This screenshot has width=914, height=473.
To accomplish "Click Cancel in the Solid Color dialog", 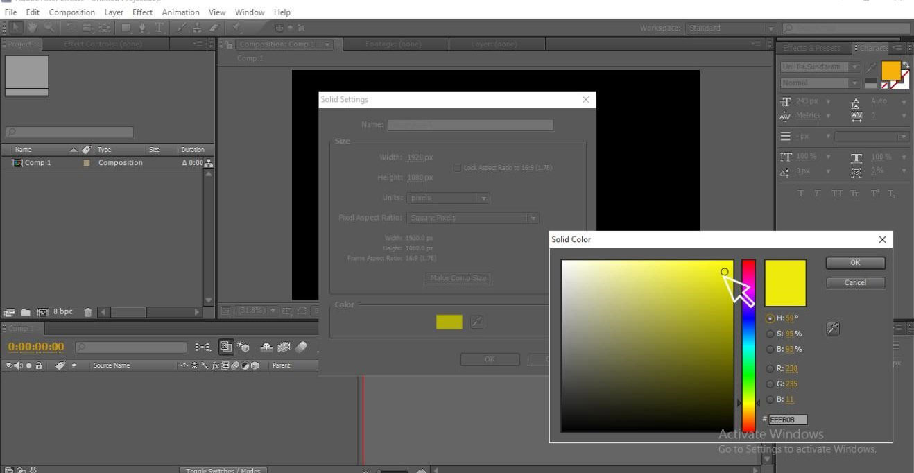I will pos(855,282).
